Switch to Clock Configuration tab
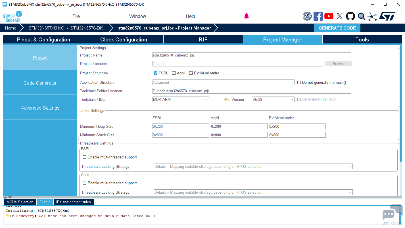Viewport: 405px width, 228px height. coord(124,39)
